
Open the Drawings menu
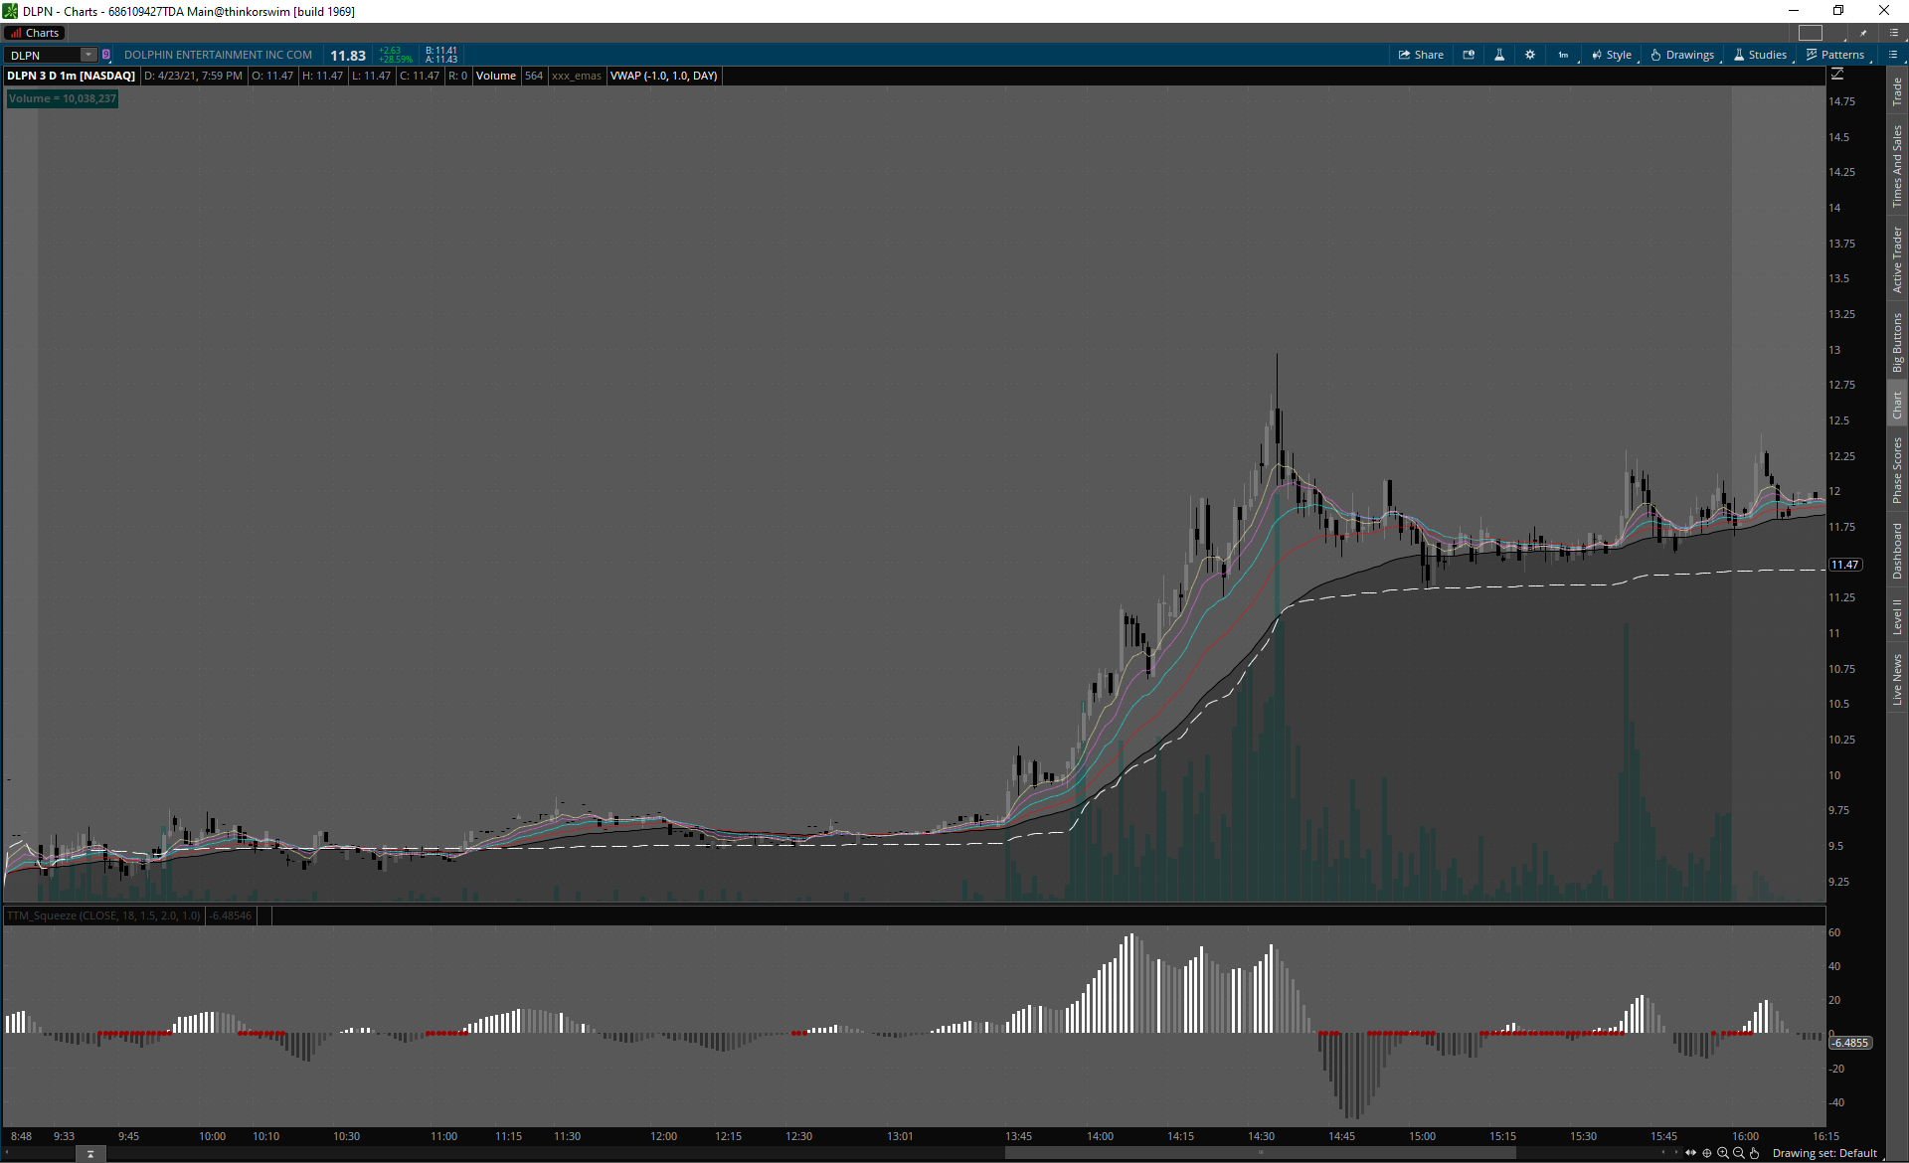point(1682,55)
